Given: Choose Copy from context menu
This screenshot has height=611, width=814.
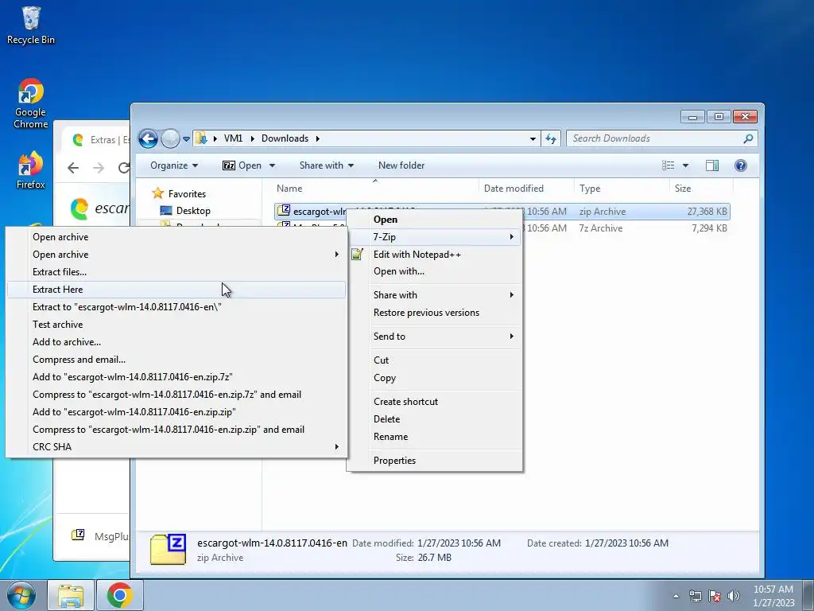Looking at the screenshot, I should (435, 378).
